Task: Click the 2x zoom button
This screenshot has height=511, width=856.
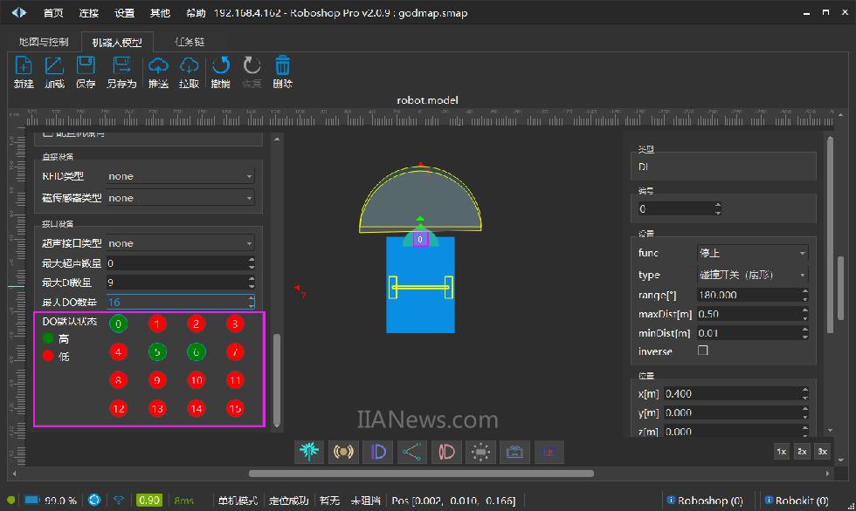Action: (801, 452)
